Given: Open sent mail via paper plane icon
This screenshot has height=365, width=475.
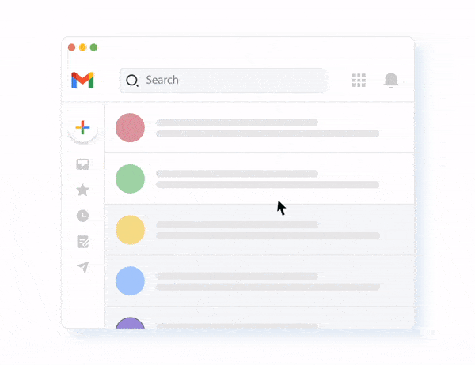Looking at the screenshot, I should (83, 267).
